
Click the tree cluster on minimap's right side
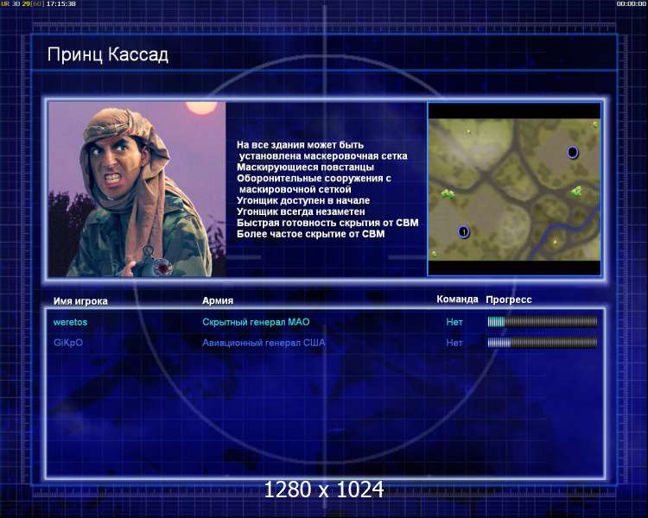point(577,192)
